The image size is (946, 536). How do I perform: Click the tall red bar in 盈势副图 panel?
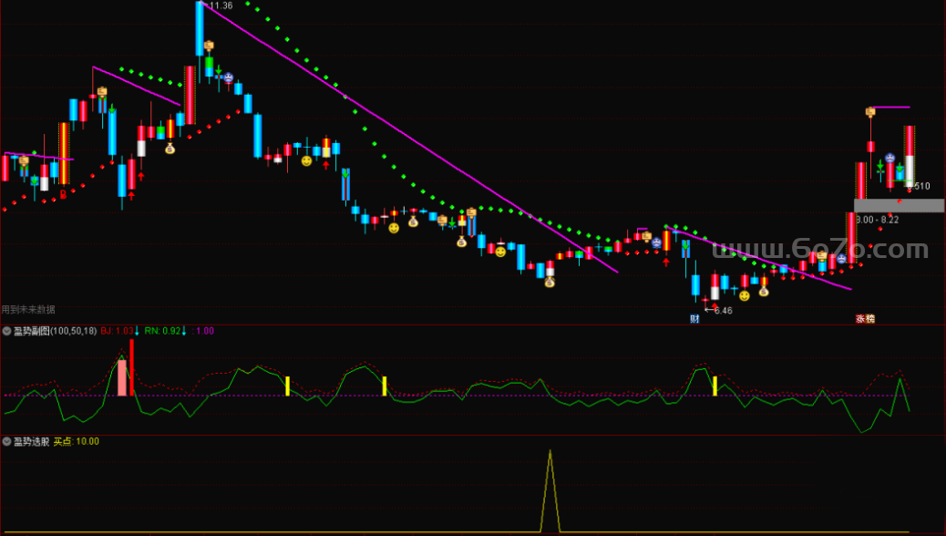click(131, 367)
